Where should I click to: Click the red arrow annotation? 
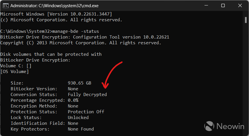point(112,75)
